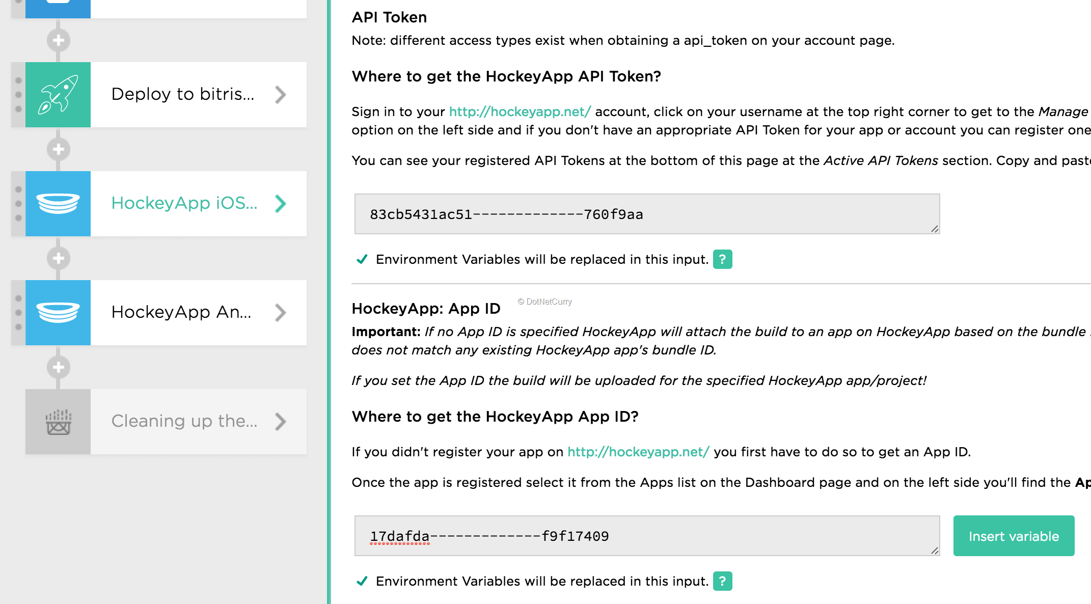Viewport: 1091px width, 604px height.
Task: Click the resize grip of API Token textarea
Action: point(935,229)
